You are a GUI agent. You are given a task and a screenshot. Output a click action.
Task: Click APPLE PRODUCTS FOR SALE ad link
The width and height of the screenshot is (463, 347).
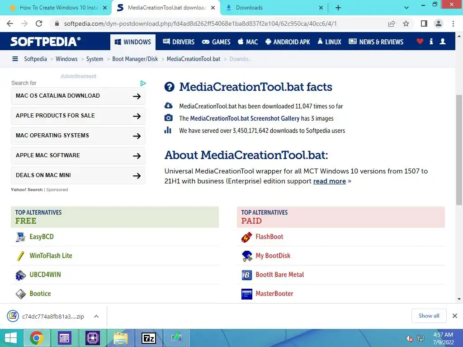(x=78, y=116)
